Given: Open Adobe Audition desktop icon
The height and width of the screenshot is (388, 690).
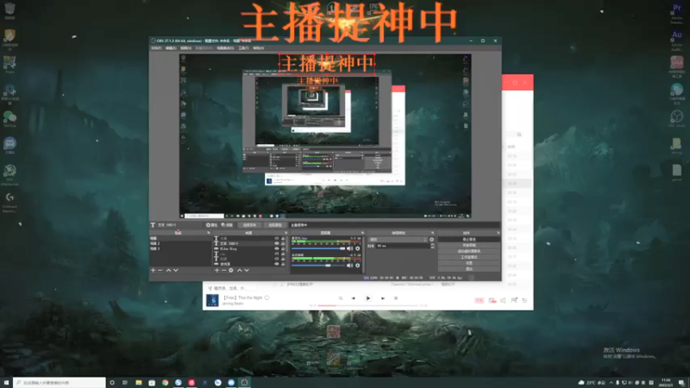Looking at the screenshot, I should pos(677,40).
